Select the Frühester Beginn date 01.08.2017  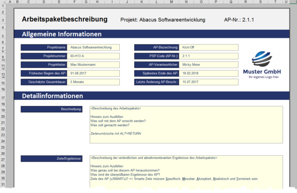pos(93,73)
